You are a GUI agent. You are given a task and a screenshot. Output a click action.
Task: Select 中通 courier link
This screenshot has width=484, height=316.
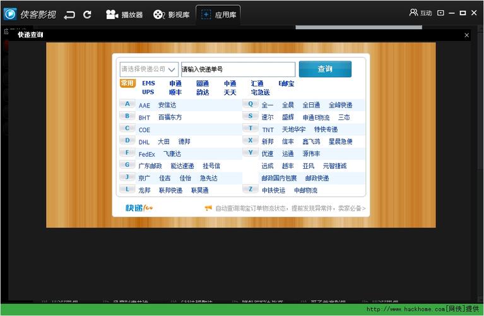pos(230,83)
